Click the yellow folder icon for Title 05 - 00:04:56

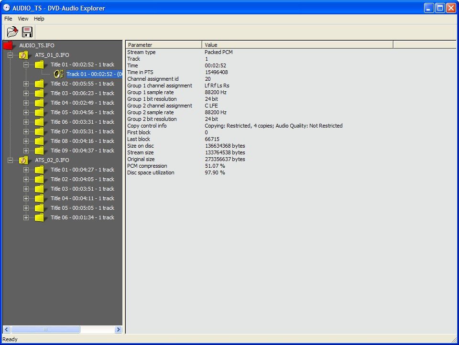[40, 112]
